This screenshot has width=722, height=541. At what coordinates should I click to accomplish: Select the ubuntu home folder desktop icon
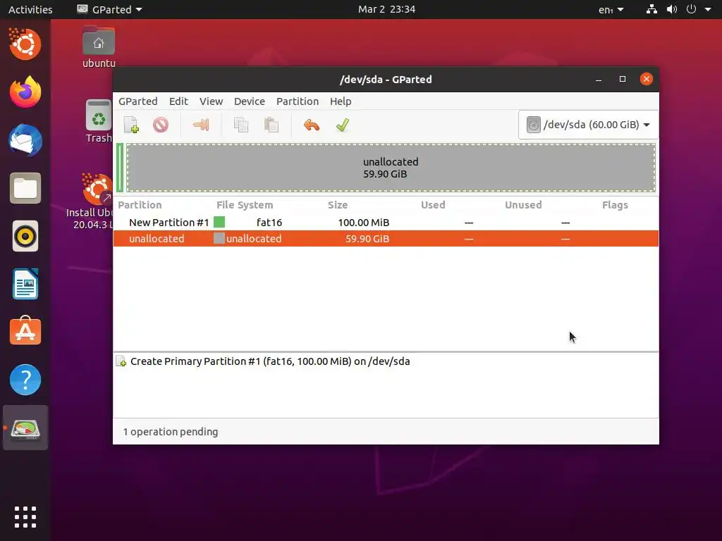coord(99,48)
